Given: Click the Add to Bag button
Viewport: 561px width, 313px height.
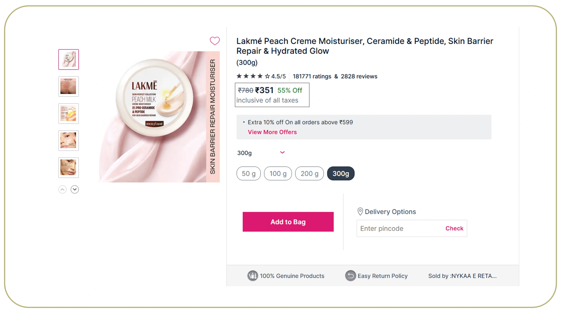Looking at the screenshot, I should tap(288, 222).
